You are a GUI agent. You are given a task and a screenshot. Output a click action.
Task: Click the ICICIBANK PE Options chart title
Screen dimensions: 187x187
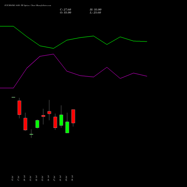coord(28,6)
